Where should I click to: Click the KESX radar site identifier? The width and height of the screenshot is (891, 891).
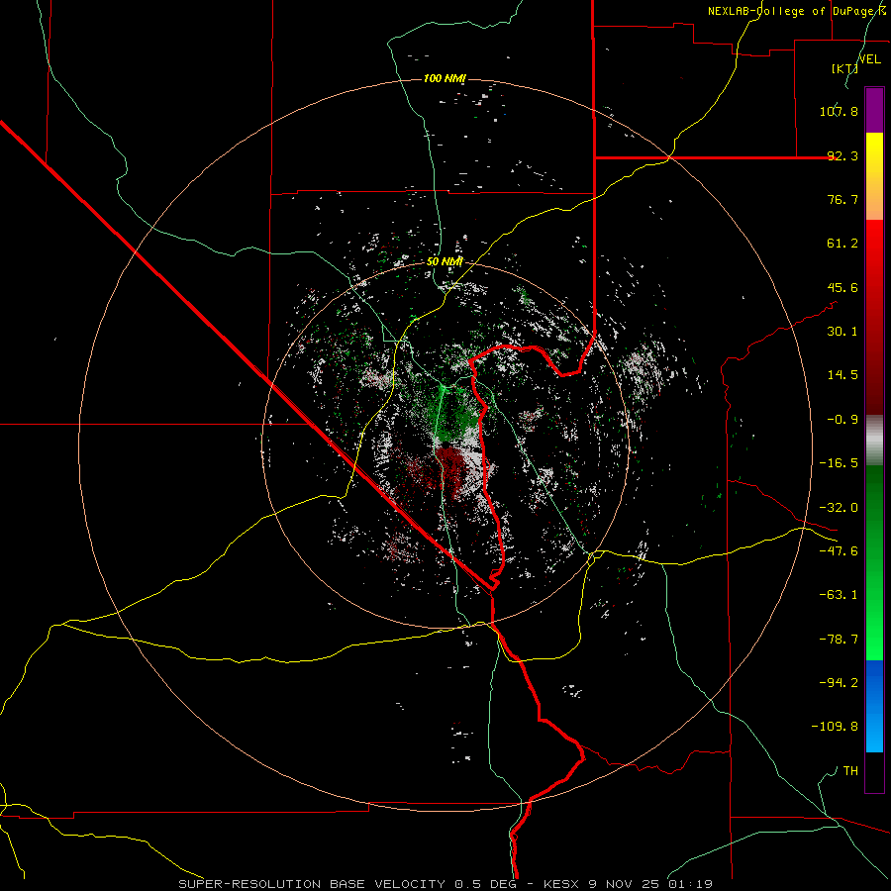tap(562, 884)
